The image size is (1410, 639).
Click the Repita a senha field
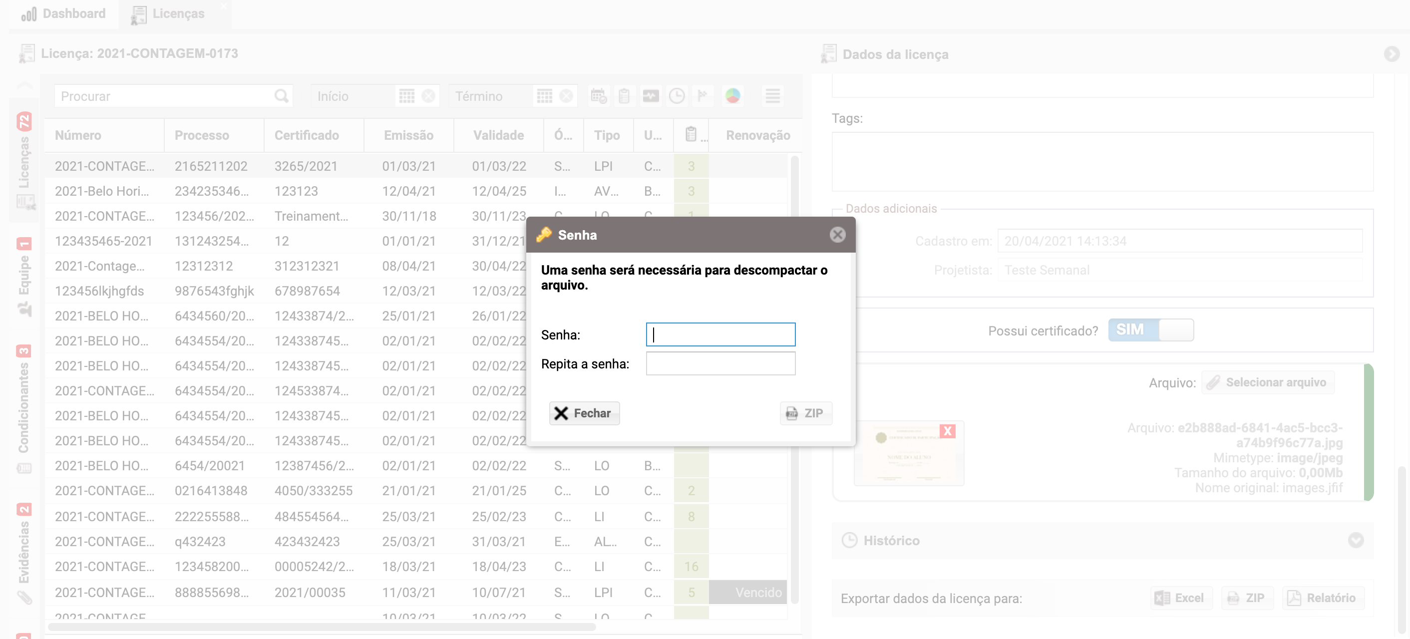[x=720, y=363]
